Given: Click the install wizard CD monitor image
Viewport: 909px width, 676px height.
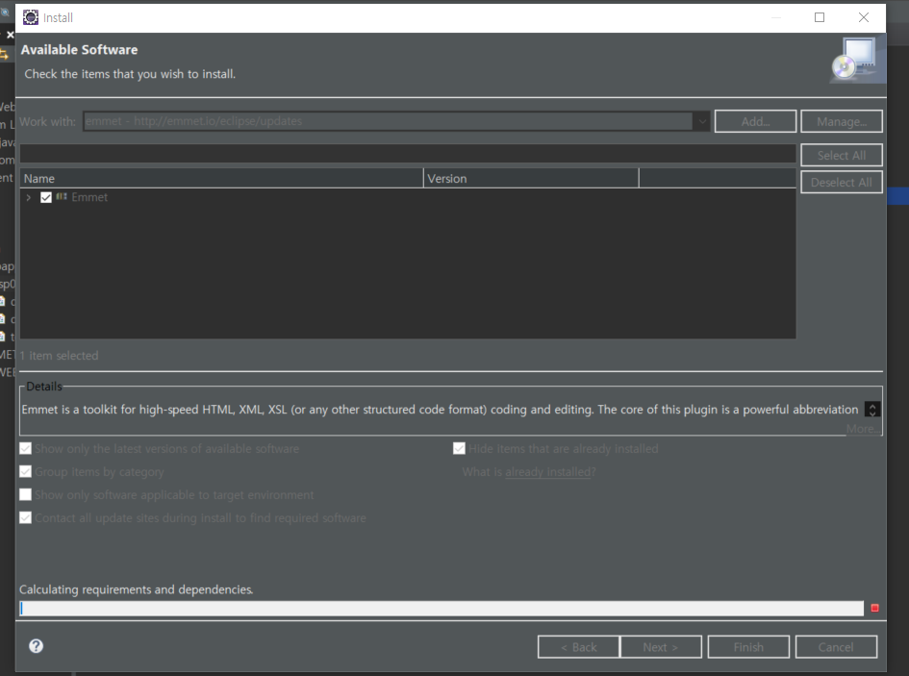Looking at the screenshot, I should click(x=856, y=59).
